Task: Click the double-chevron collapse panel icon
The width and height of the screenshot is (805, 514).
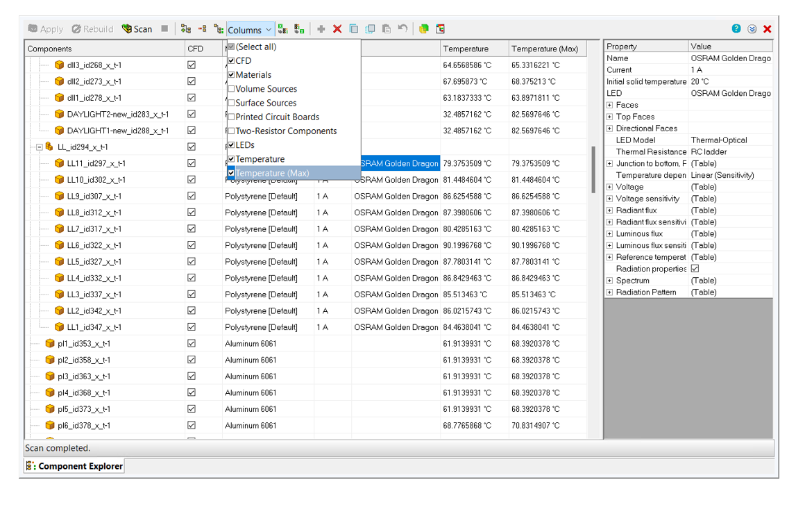Action: coord(752,29)
